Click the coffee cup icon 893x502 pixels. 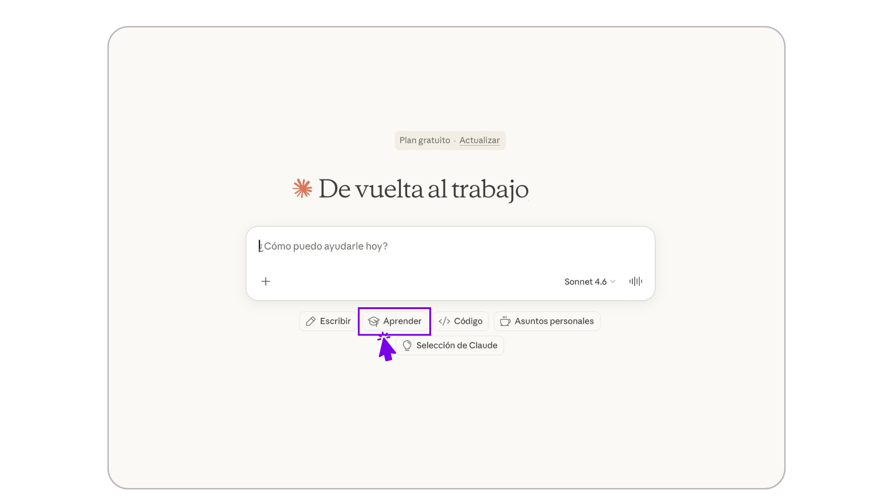point(505,321)
